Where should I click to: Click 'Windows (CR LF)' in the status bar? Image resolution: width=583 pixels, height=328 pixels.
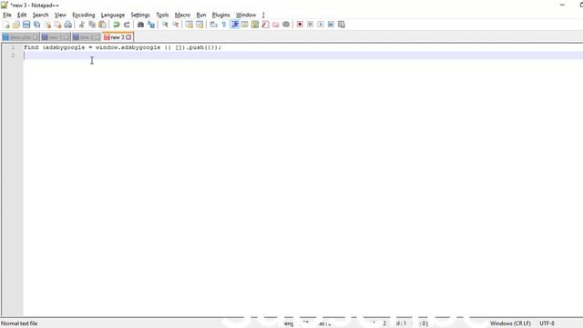(510, 323)
